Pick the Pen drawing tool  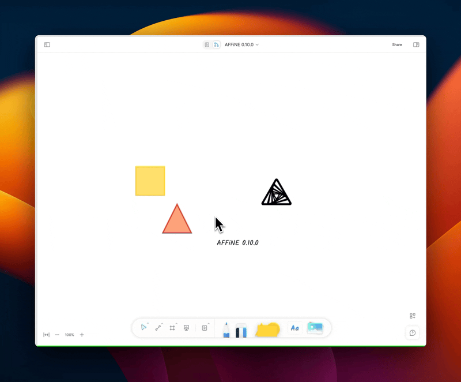(x=226, y=329)
